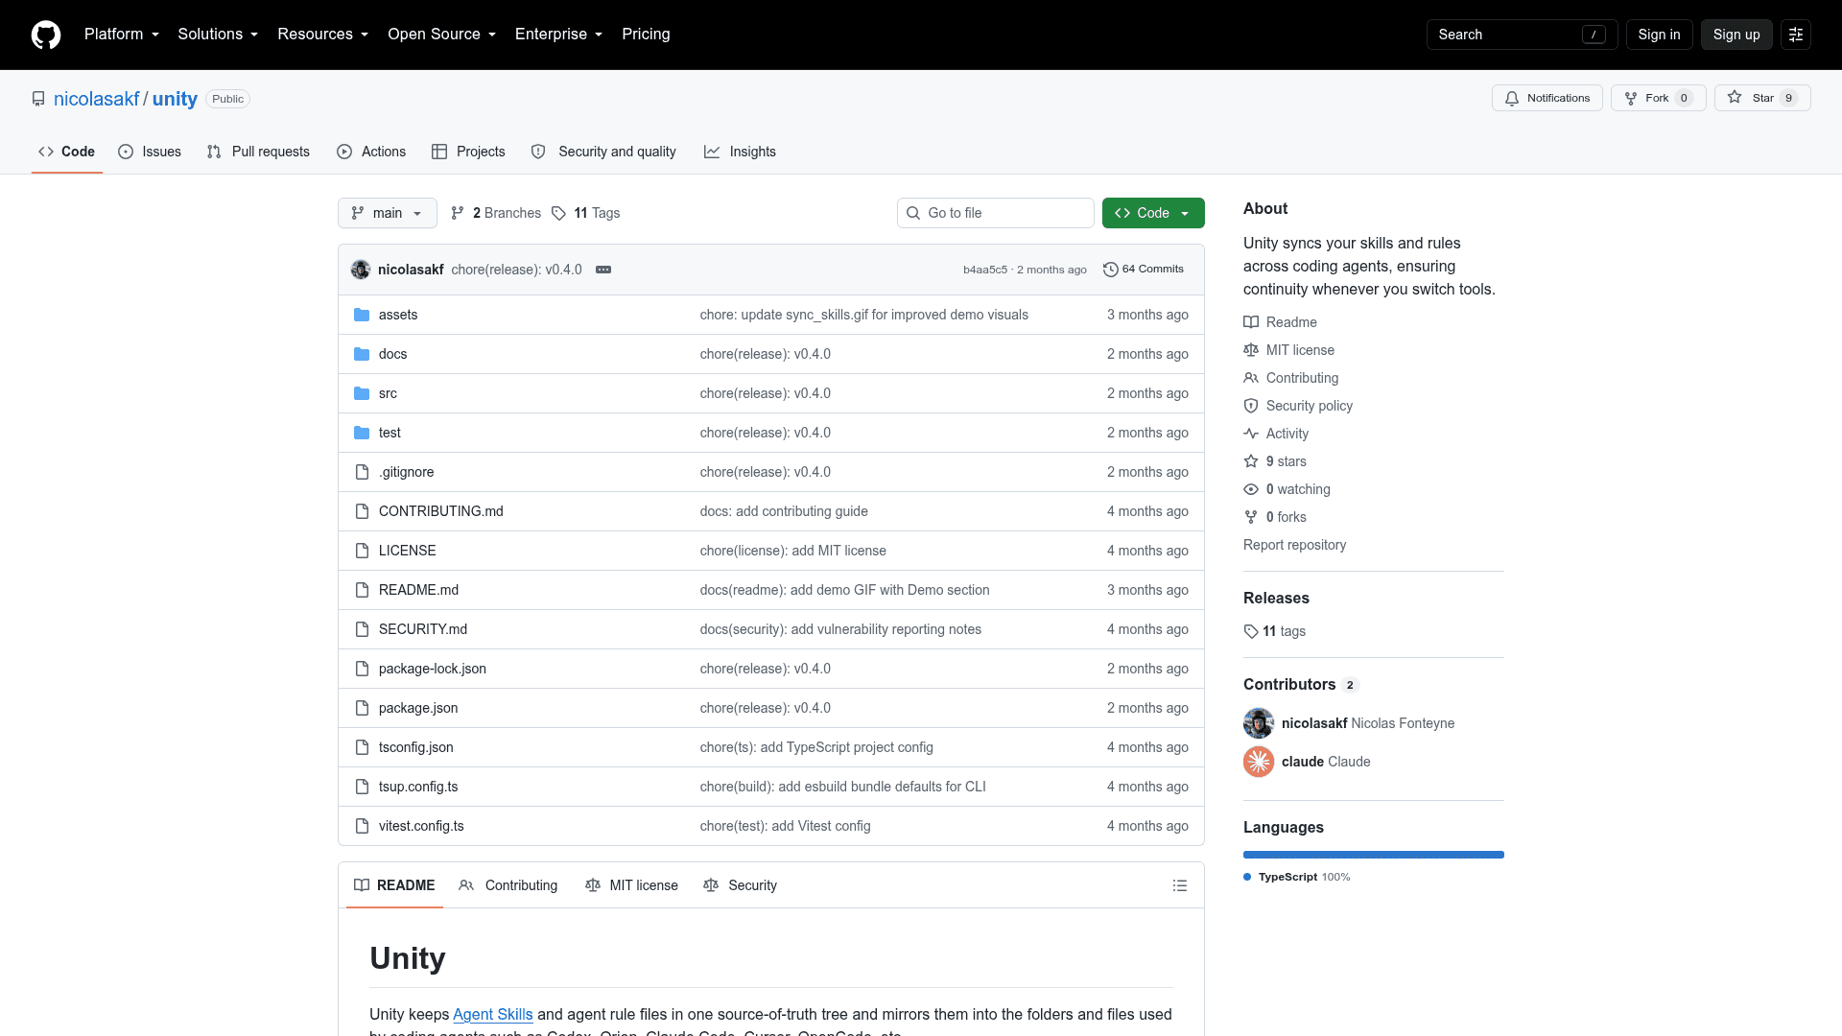Click nicolasakf avatar in latest commit row
Image resolution: width=1842 pixels, height=1036 pixels.
361,270
